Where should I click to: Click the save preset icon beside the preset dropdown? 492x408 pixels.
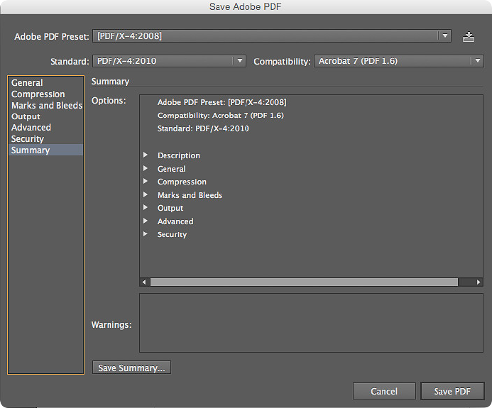coord(468,37)
